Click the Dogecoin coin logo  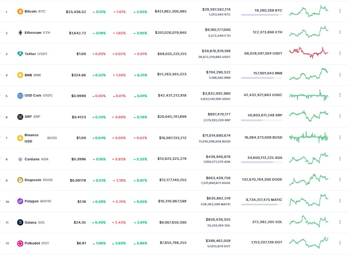[20, 180]
